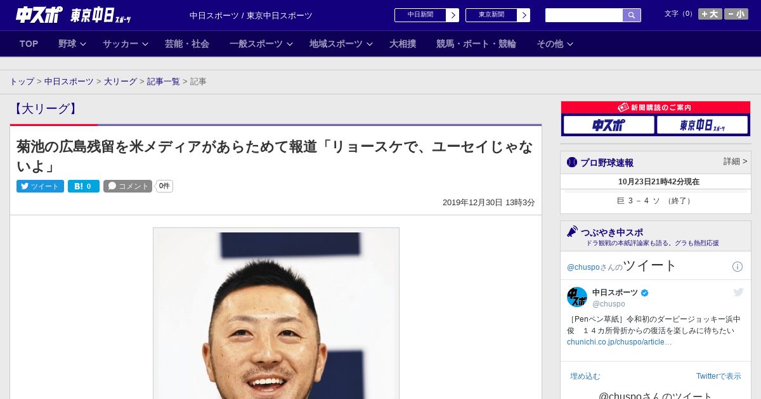Click the 10月23日21時42分現在 timestamp

[x=659, y=182]
